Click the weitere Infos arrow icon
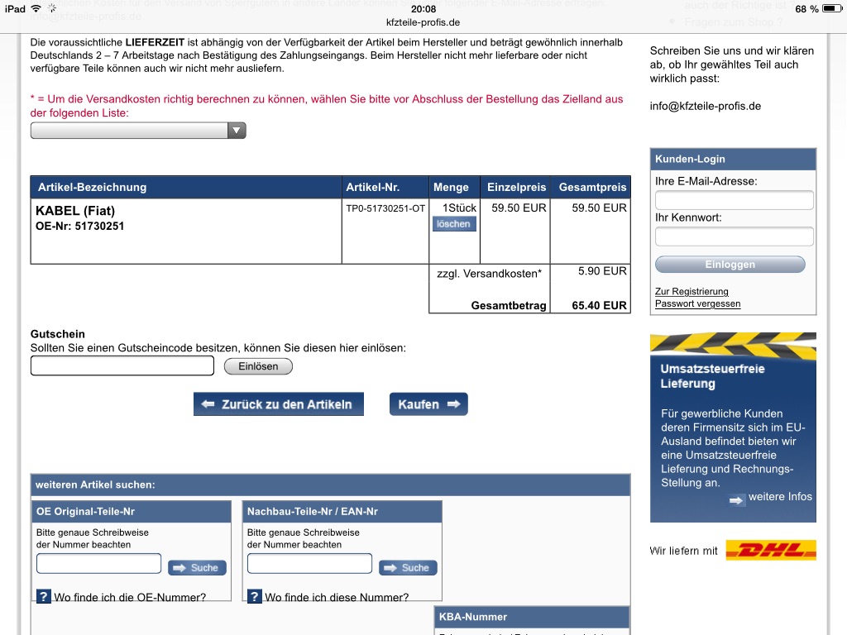 tap(737, 499)
